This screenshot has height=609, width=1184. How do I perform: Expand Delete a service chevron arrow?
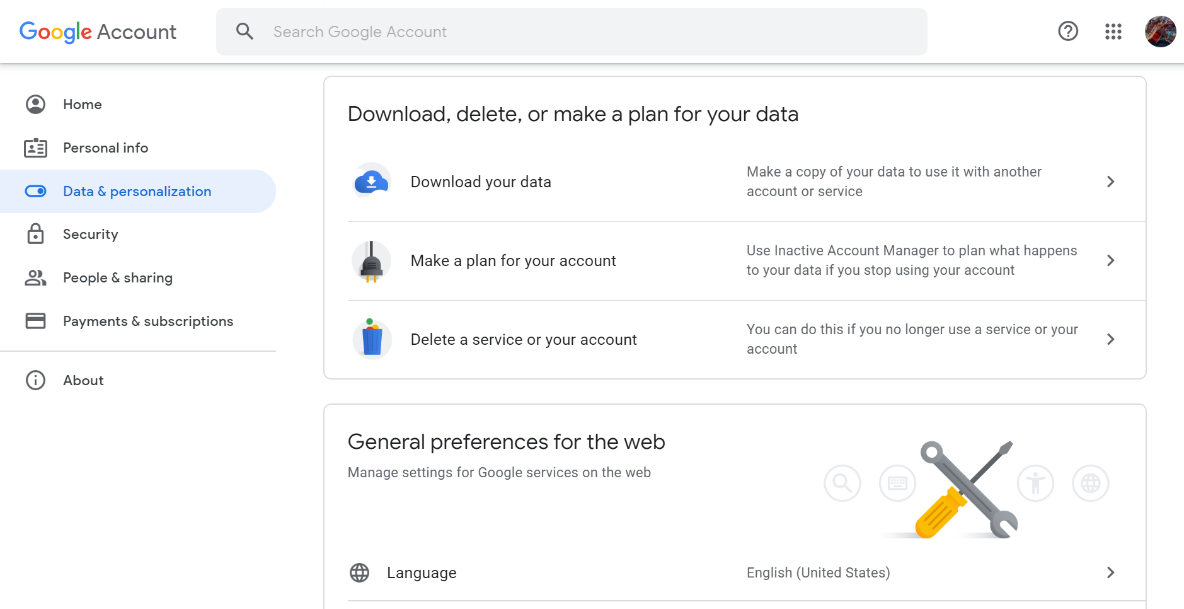(1110, 339)
